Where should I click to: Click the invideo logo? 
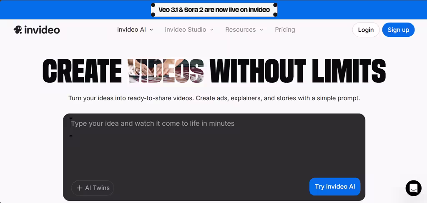pyautogui.click(x=37, y=30)
